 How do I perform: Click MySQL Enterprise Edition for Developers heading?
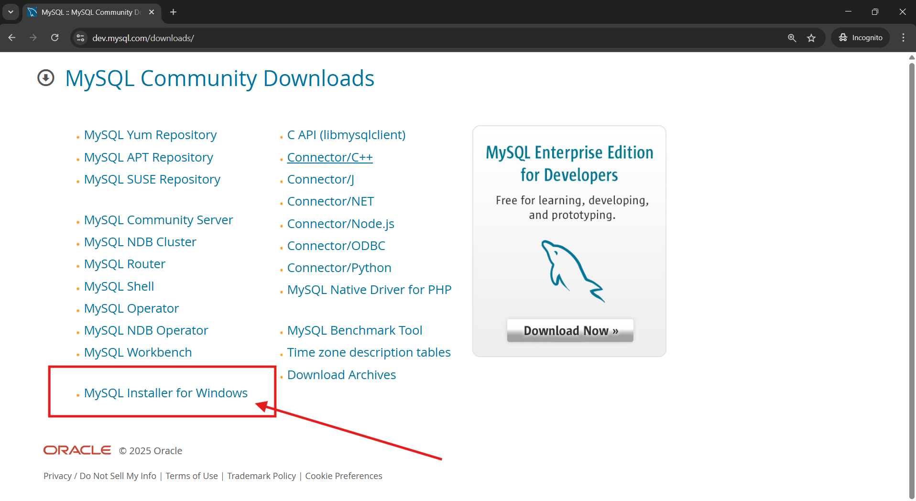pos(569,163)
